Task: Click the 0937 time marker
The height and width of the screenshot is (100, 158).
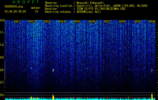Action: tap(107, 21)
